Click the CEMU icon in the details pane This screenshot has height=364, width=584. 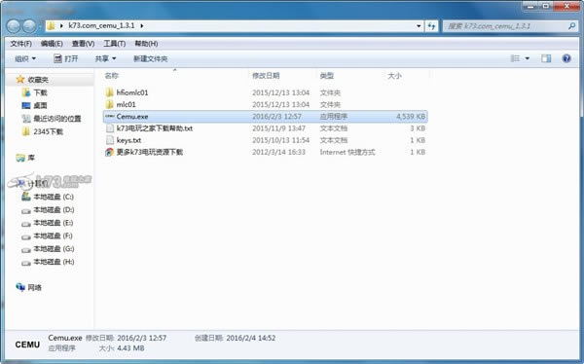(x=27, y=345)
